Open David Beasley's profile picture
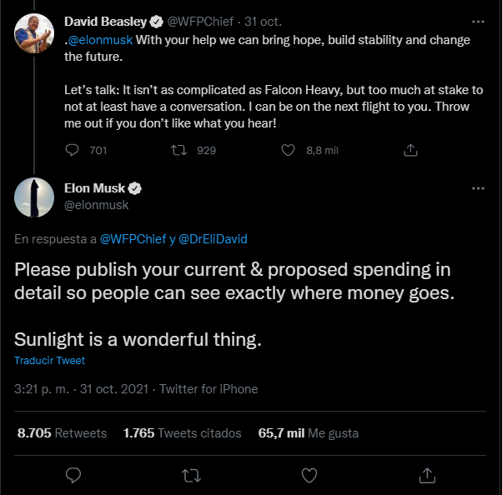This screenshot has height=495, width=502. pyautogui.click(x=35, y=32)
